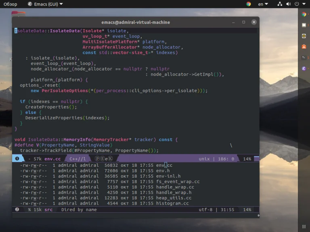The height and width of the screenshot is (232, 310).
Task: Click env.cc buffer name in modeline
Action: point(52,159)
